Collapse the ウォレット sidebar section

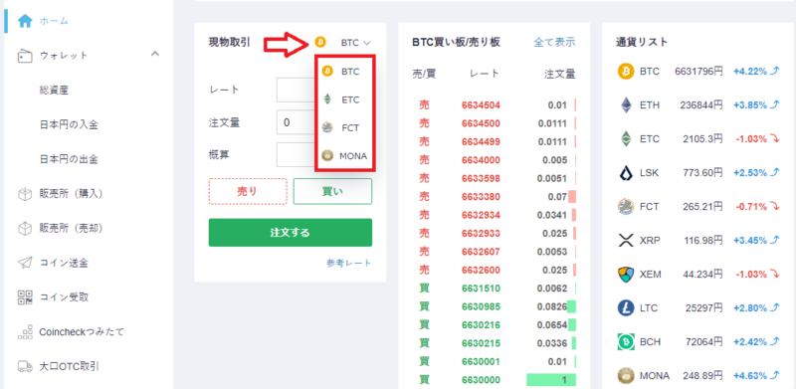point(155,54)
